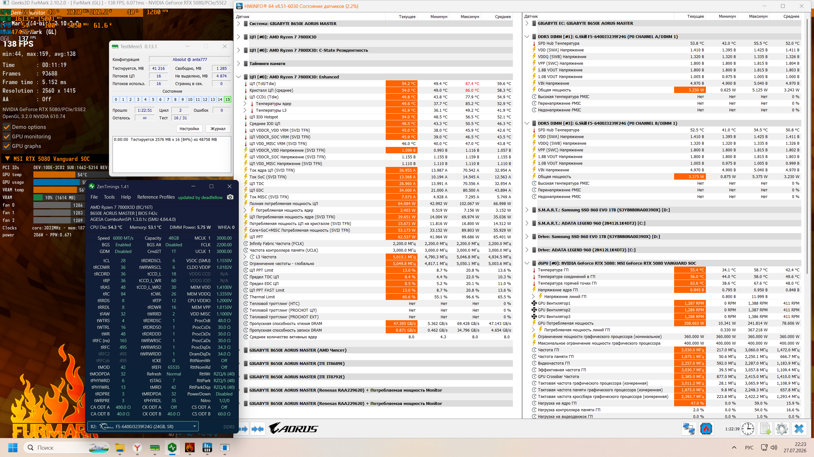Expand the L3 Частота sub-rows

coord(245,257)
